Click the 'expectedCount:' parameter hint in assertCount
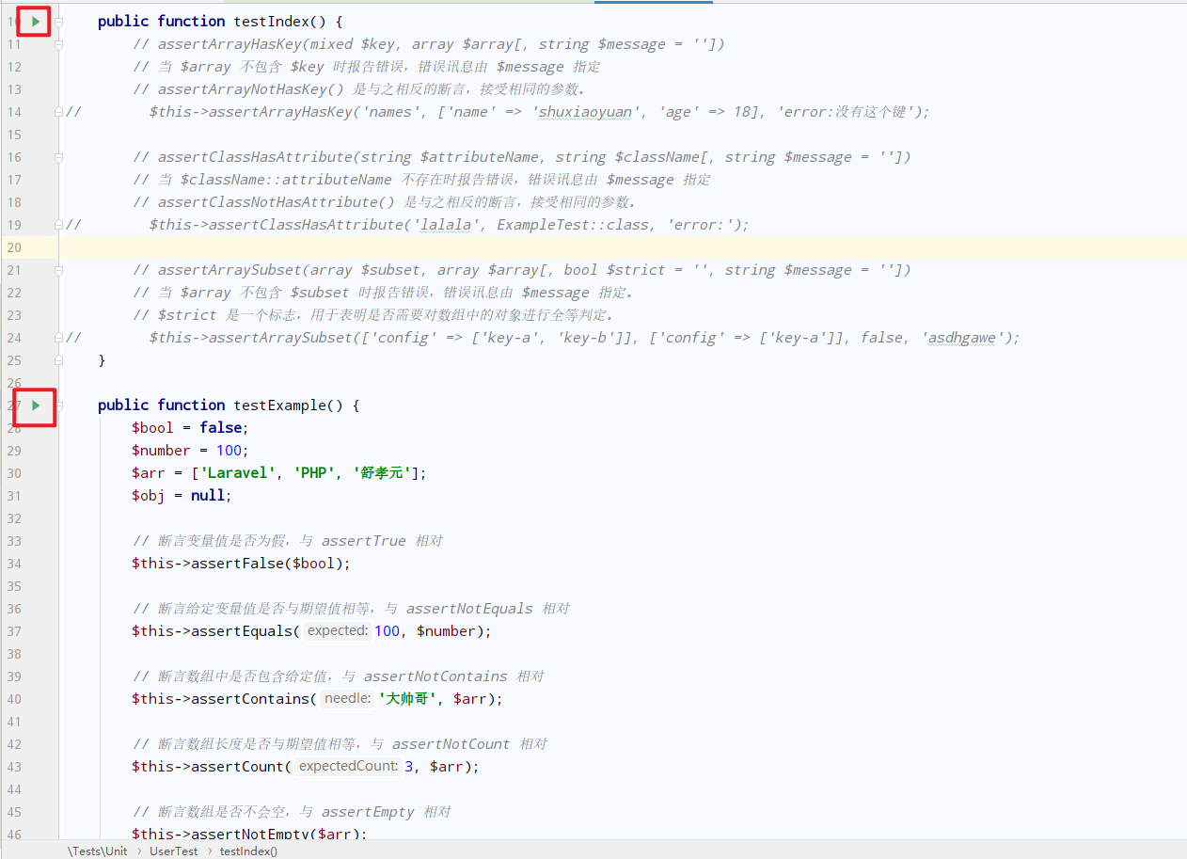This screenshot has width=1187, height=859. click(x=347, y=766)
